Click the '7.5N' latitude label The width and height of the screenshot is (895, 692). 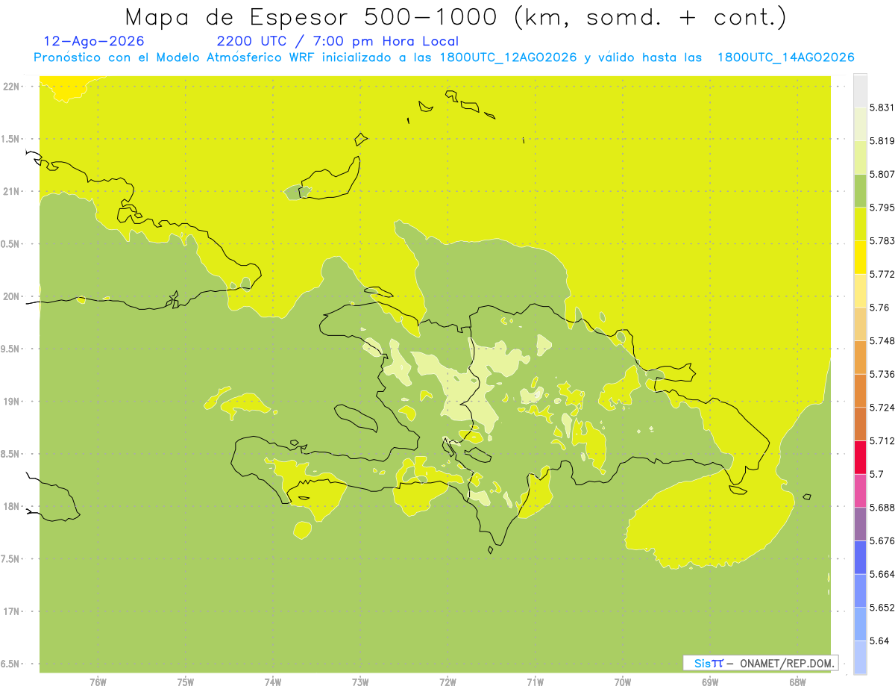(10, 559)
